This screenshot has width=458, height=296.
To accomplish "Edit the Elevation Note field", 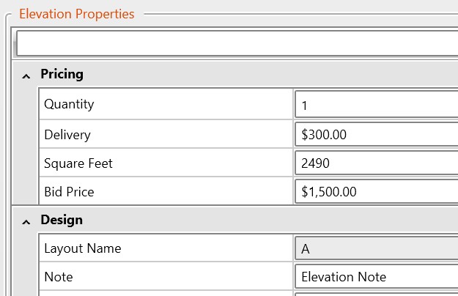I will 377,277.
